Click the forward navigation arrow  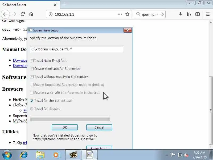click(x=14, y=14)
